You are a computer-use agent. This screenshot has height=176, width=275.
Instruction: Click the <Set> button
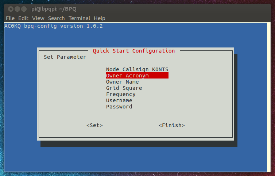click(x=94, y=125)
